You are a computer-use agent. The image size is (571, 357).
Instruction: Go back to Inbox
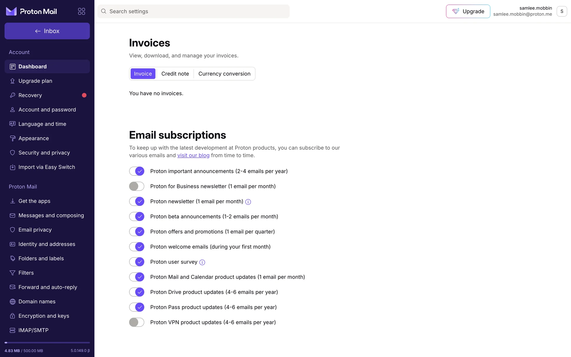(47, 31)
